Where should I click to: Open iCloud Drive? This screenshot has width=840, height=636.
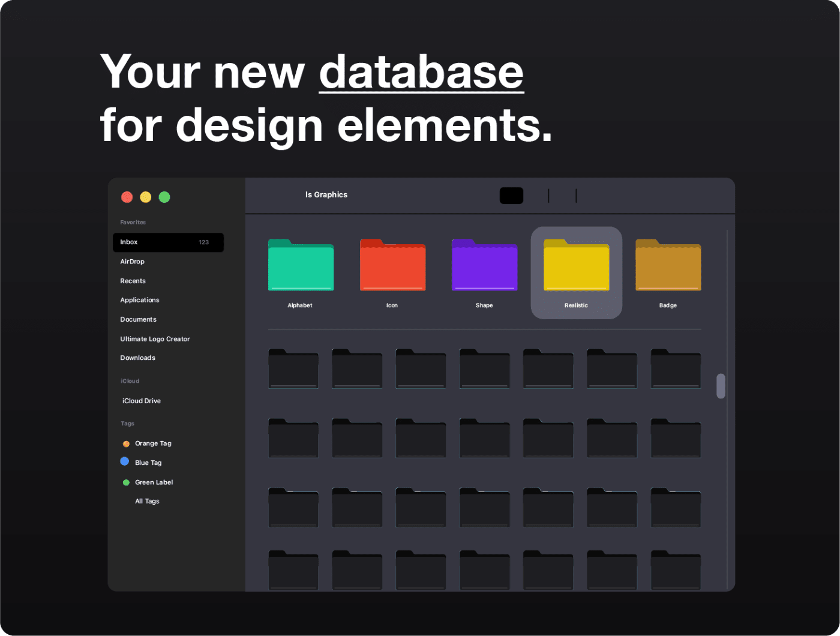(x=142, y=401)
